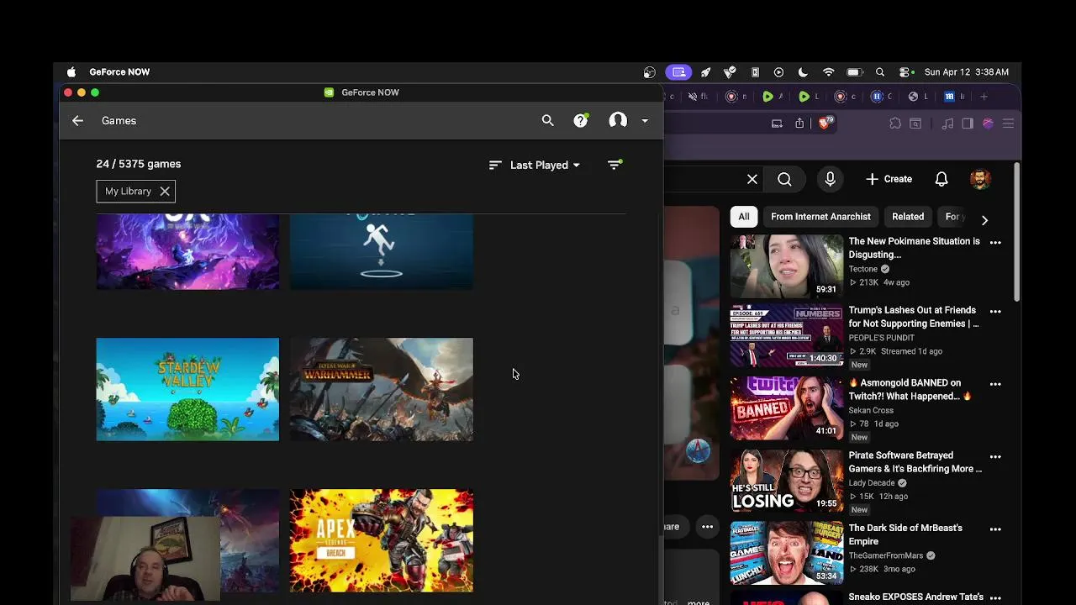Image resolution: width=1076 pixels, height=605 pixels.
Task: Click the screen sharing purple menu bar icon
Action: pos(679,72)
